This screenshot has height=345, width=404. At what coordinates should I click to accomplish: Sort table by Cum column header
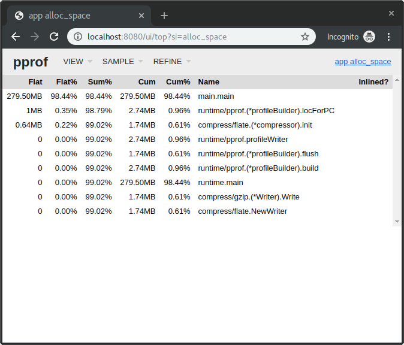[147, 82]
